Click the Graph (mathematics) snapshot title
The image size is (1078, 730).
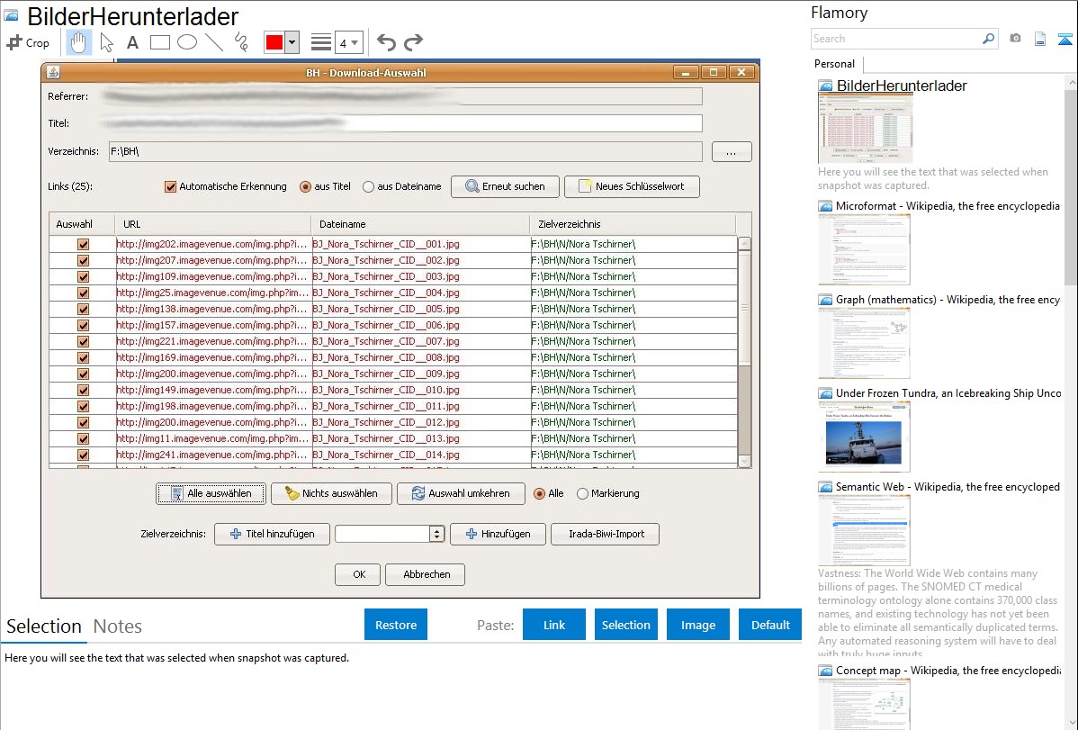pos(948,300)
